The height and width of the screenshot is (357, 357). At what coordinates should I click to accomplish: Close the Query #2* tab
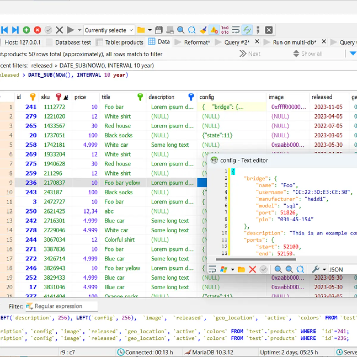point(257,42)
